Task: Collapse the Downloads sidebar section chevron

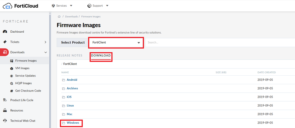Action: coord(45,52)
